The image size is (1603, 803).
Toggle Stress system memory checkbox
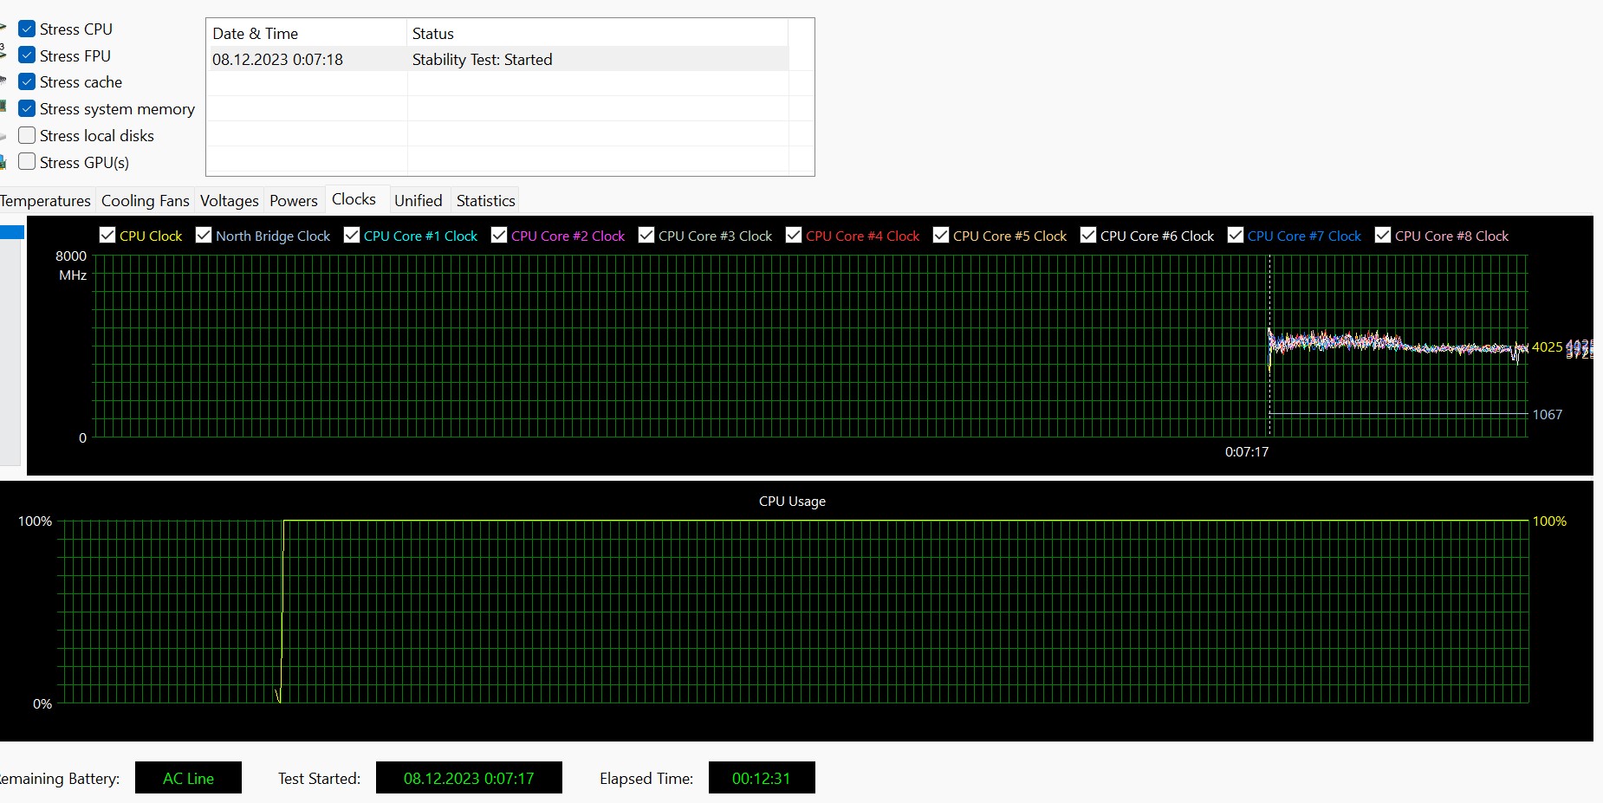[x=27, y=109]
